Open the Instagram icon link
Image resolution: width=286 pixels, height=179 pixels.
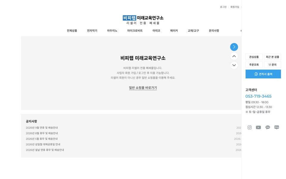(249, 127)
